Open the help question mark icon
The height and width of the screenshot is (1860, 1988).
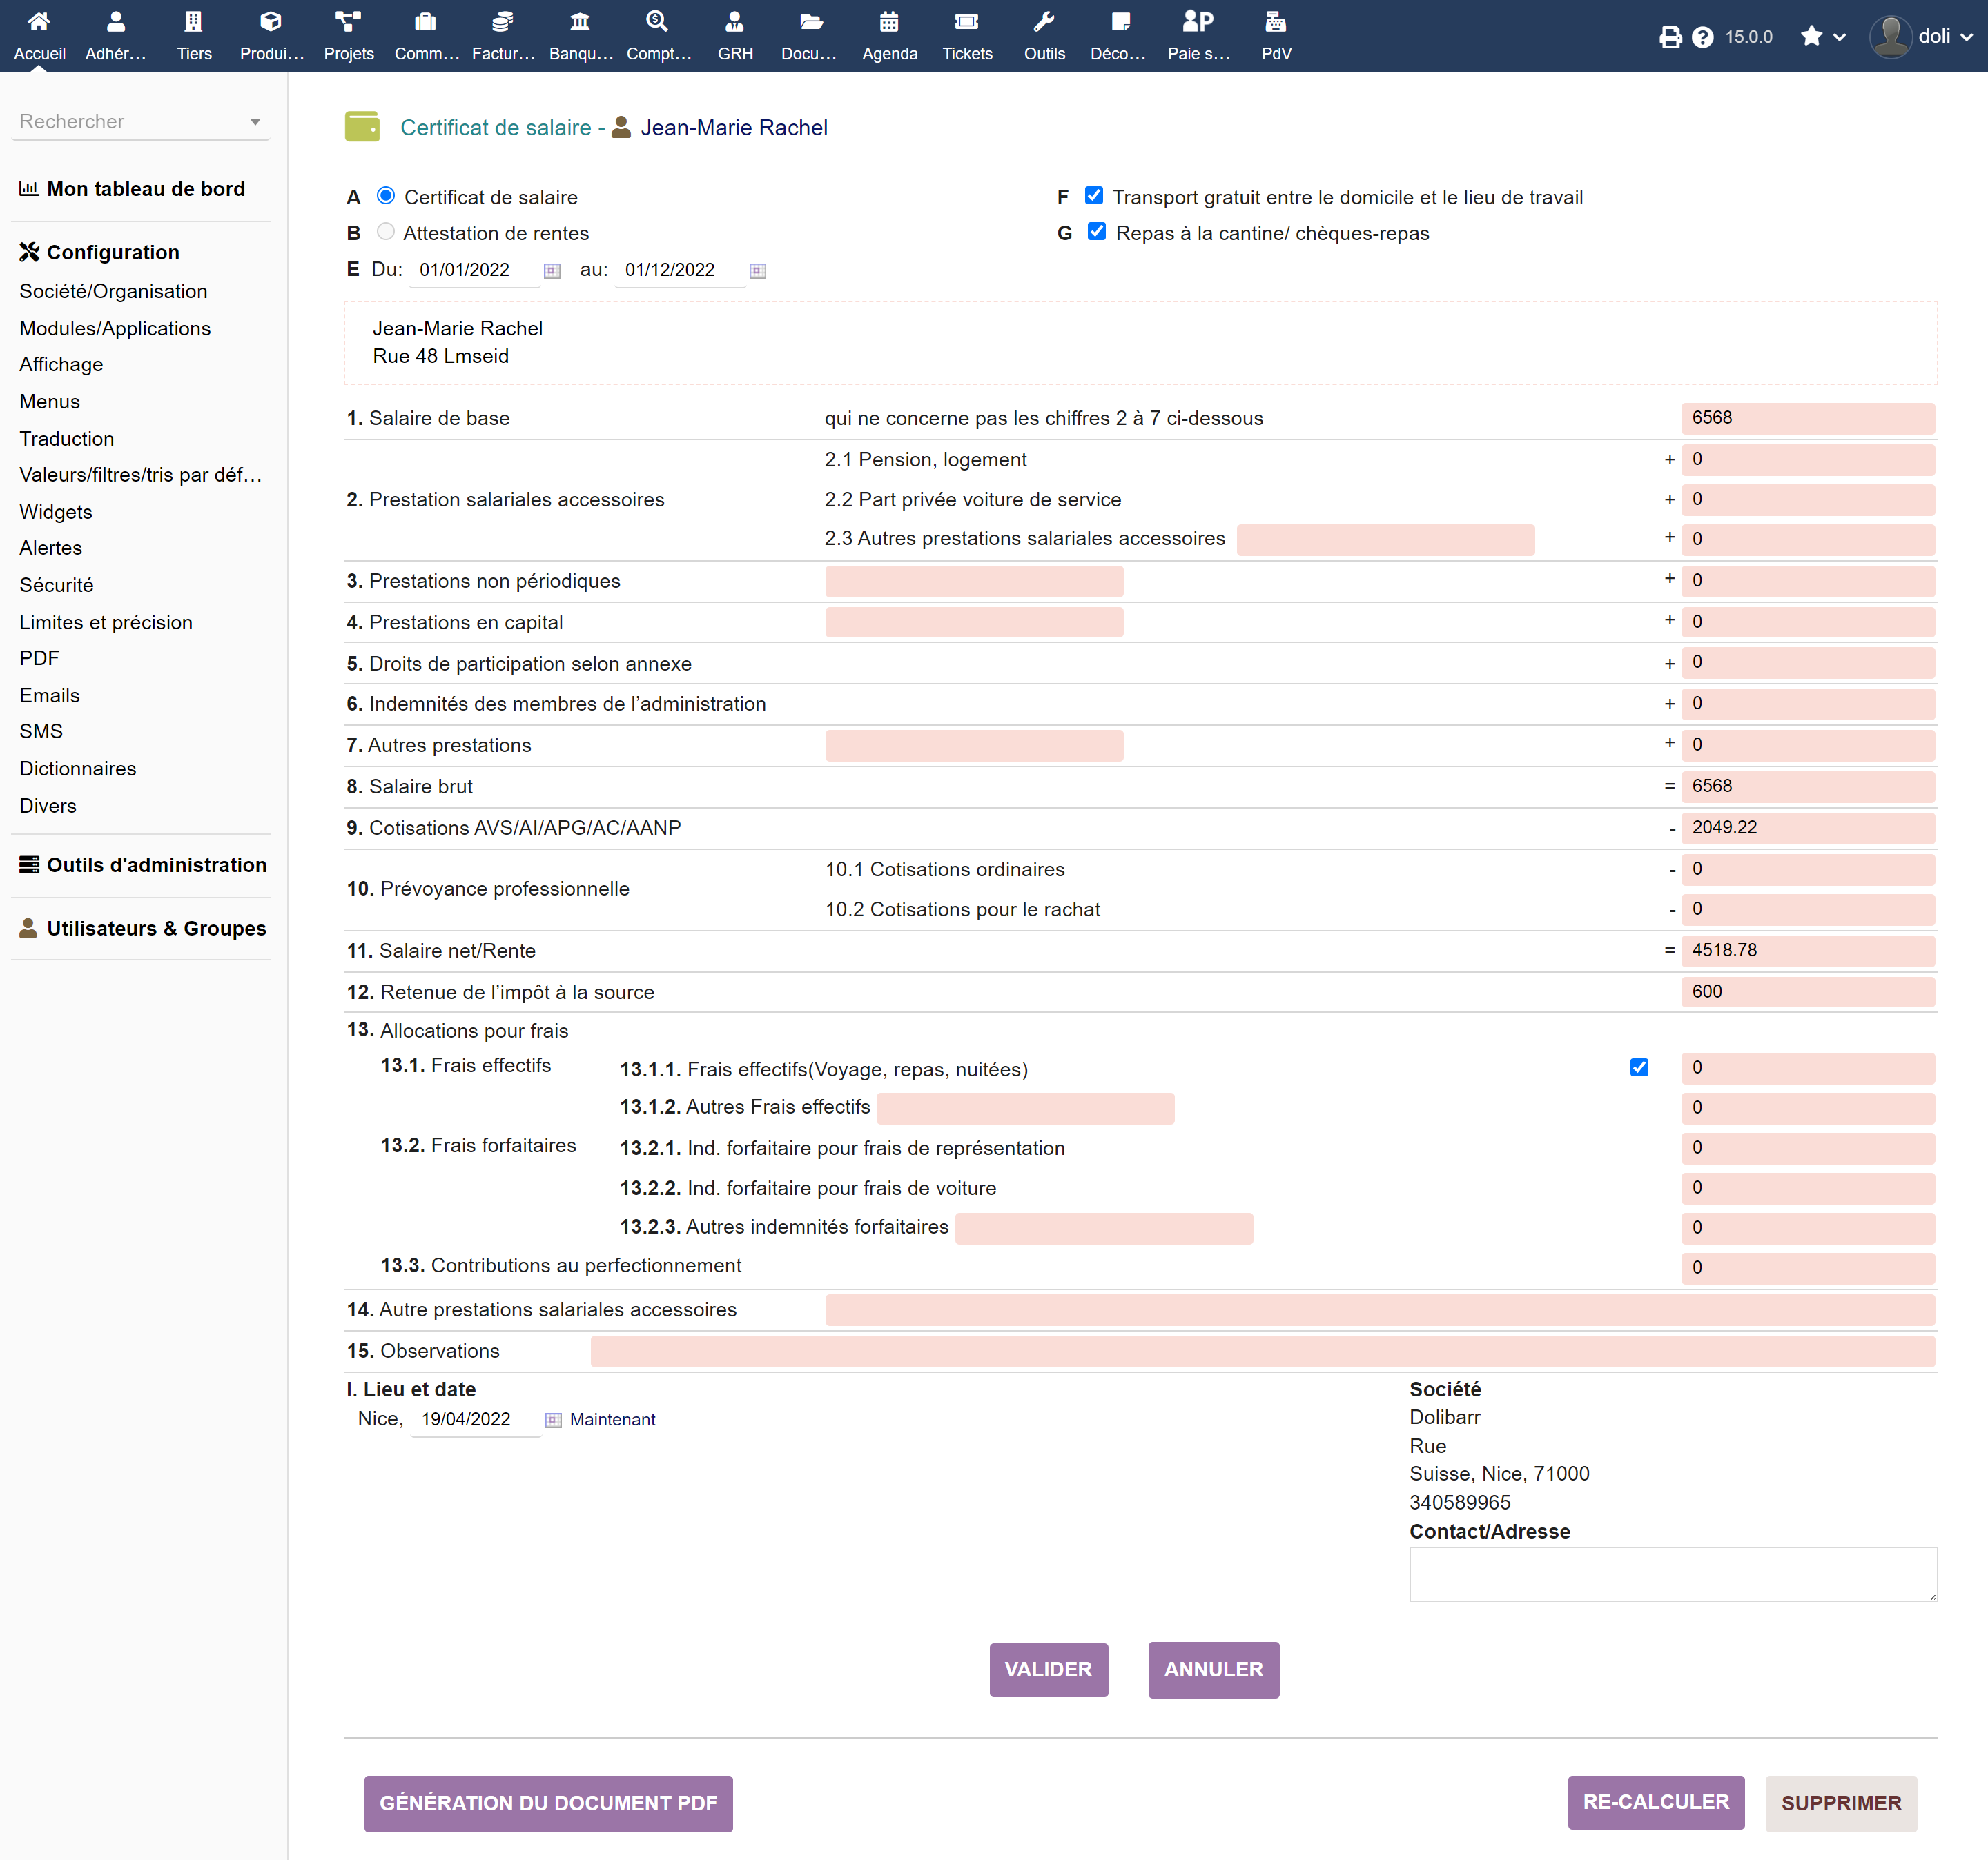pyautogui.click(x=1702, y=37)
